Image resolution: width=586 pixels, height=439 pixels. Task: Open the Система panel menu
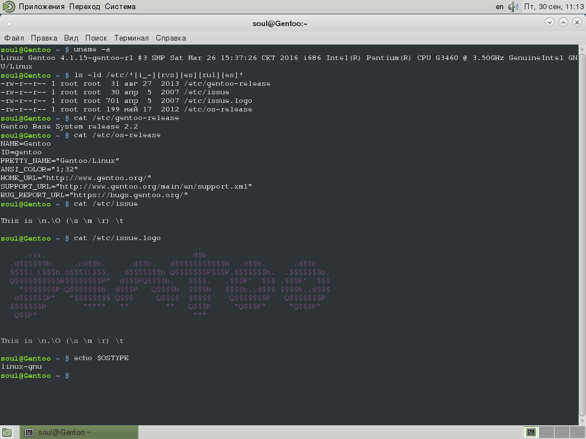tap(120, 7)
